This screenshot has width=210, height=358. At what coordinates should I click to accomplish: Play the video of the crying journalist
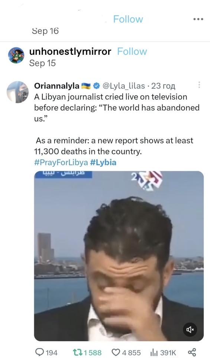tap(119, 256)
